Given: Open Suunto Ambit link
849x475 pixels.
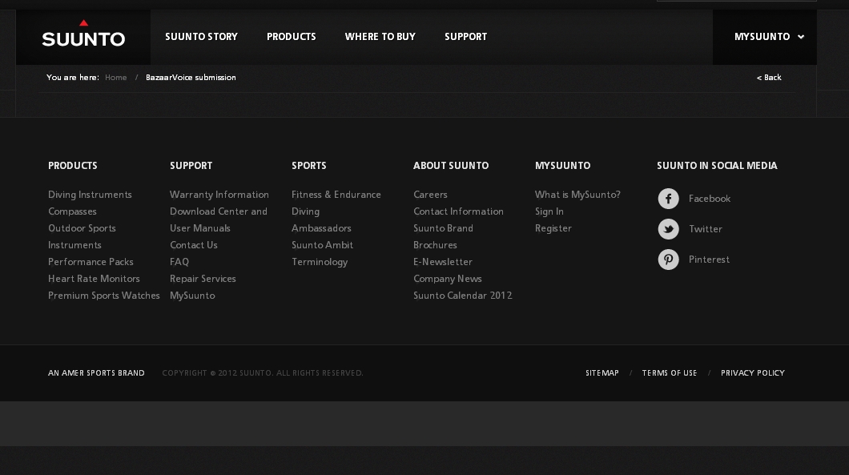Looking at the screenshot, I should 322,245.
